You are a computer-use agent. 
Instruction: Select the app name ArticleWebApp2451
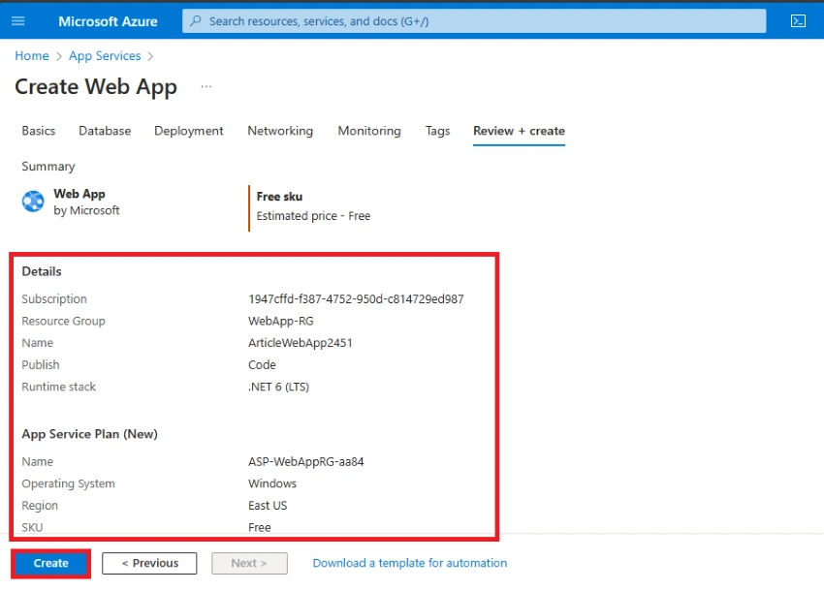301,343
